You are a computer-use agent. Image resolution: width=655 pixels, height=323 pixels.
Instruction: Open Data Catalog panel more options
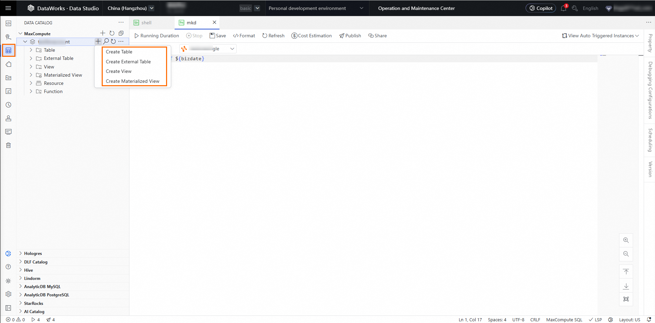121,22
